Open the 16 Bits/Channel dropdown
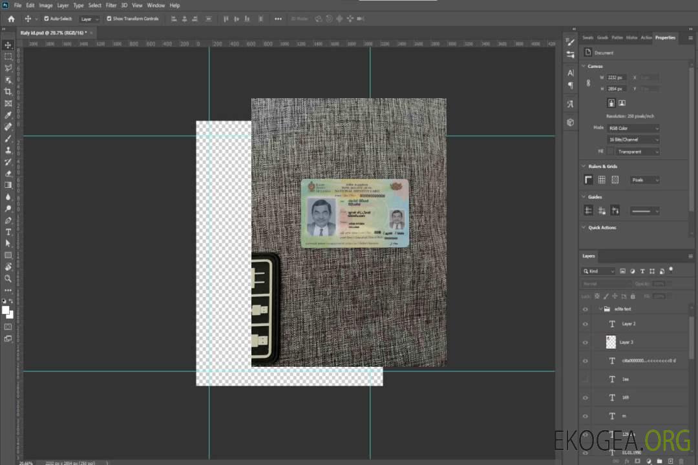The height and width of the screenshot is (465, 698). [x=633, y=139]
